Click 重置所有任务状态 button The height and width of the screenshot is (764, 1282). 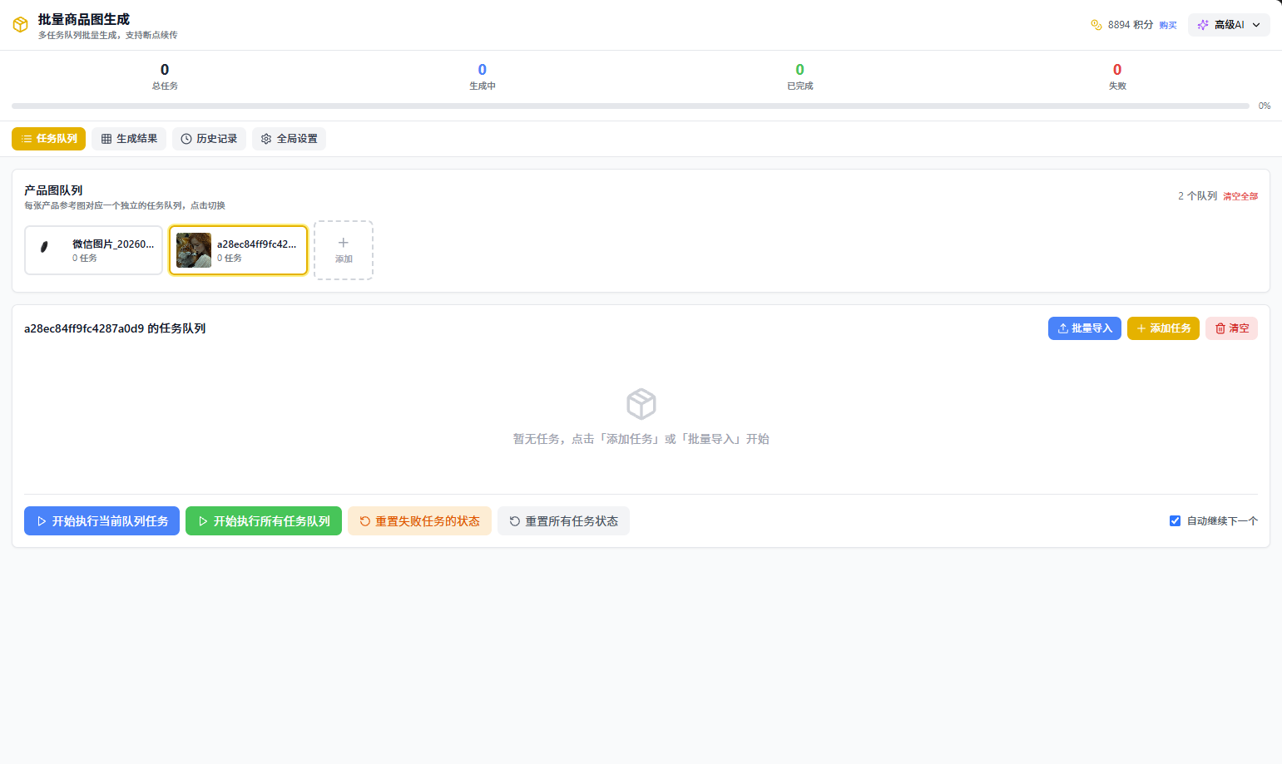tap(563, 521)
